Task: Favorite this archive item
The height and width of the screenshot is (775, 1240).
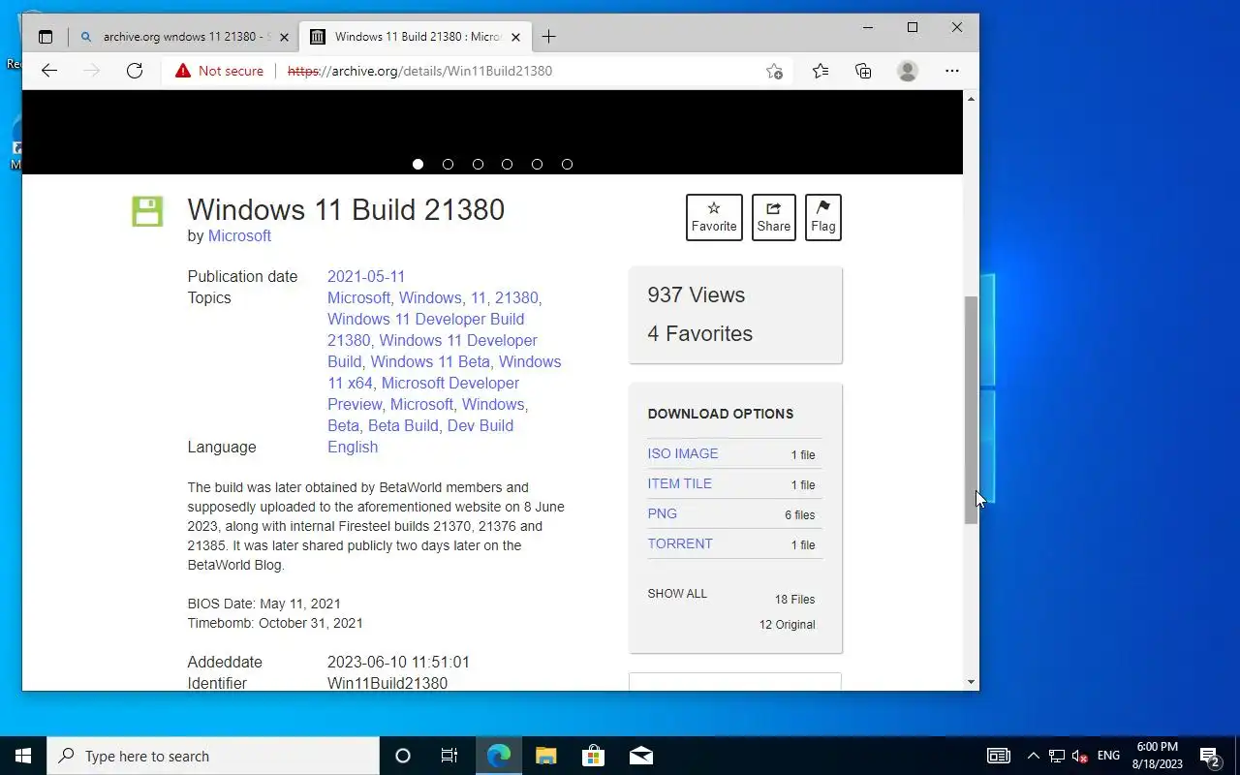Action: pos(714,217)
